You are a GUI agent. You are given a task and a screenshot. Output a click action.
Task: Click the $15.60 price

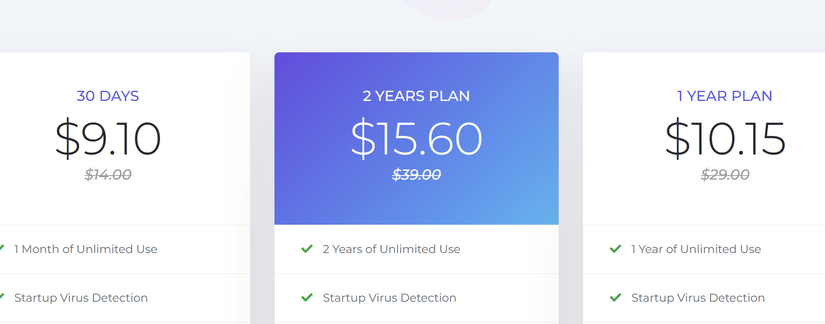pyautogui.click(x=416, y=139)
